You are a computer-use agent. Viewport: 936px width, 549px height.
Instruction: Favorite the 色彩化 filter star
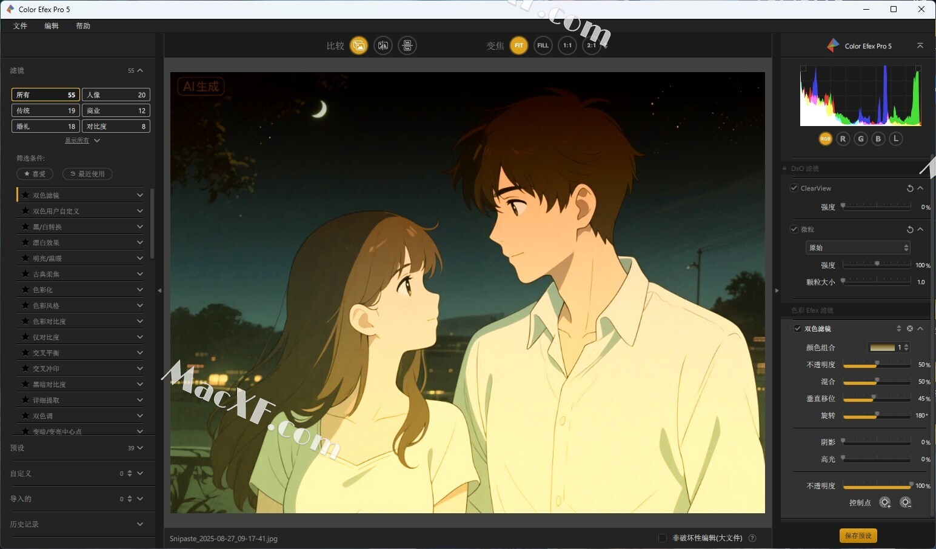pos(25,290)
